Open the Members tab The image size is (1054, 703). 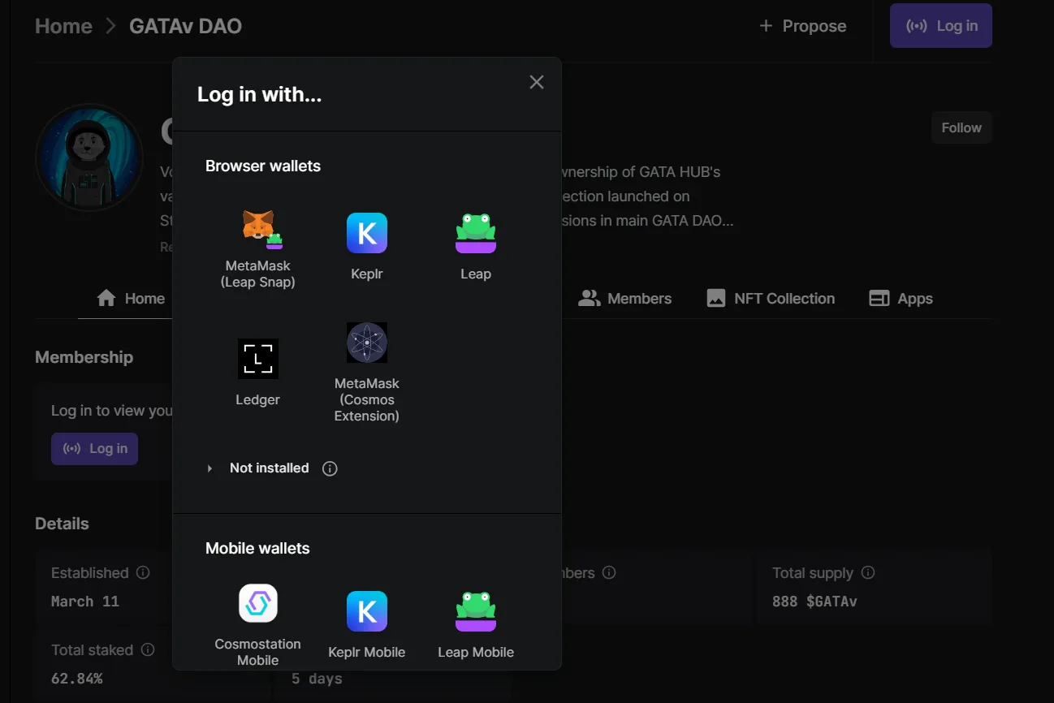click(625, 299)
